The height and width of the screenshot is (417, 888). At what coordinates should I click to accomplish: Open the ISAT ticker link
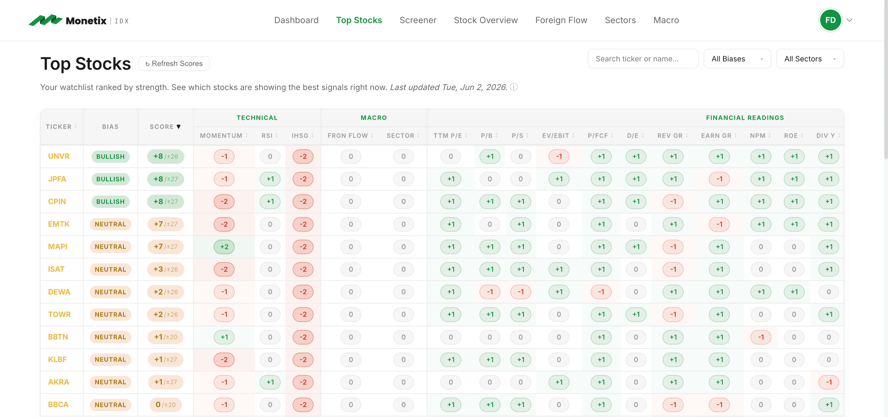pos(56,269)
